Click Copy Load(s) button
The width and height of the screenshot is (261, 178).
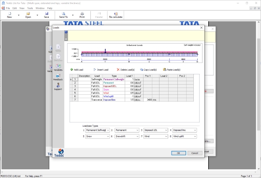pos(148,70)
